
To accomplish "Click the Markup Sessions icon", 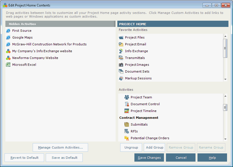I will pyautogui.click(x=121, y=78).
